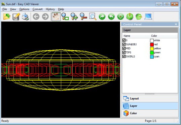Open the Help menu
This screenshot has height=125, width=181.
point(61,9)
